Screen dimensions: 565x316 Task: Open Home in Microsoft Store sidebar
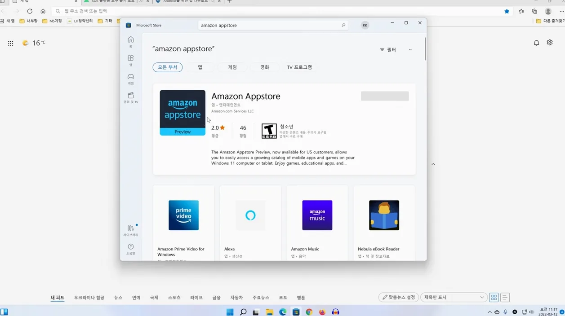click(x=131, y=42)
